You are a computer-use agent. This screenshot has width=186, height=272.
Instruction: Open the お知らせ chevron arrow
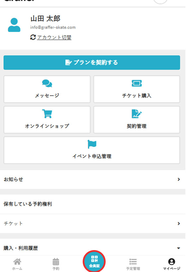tap(179, 179)
